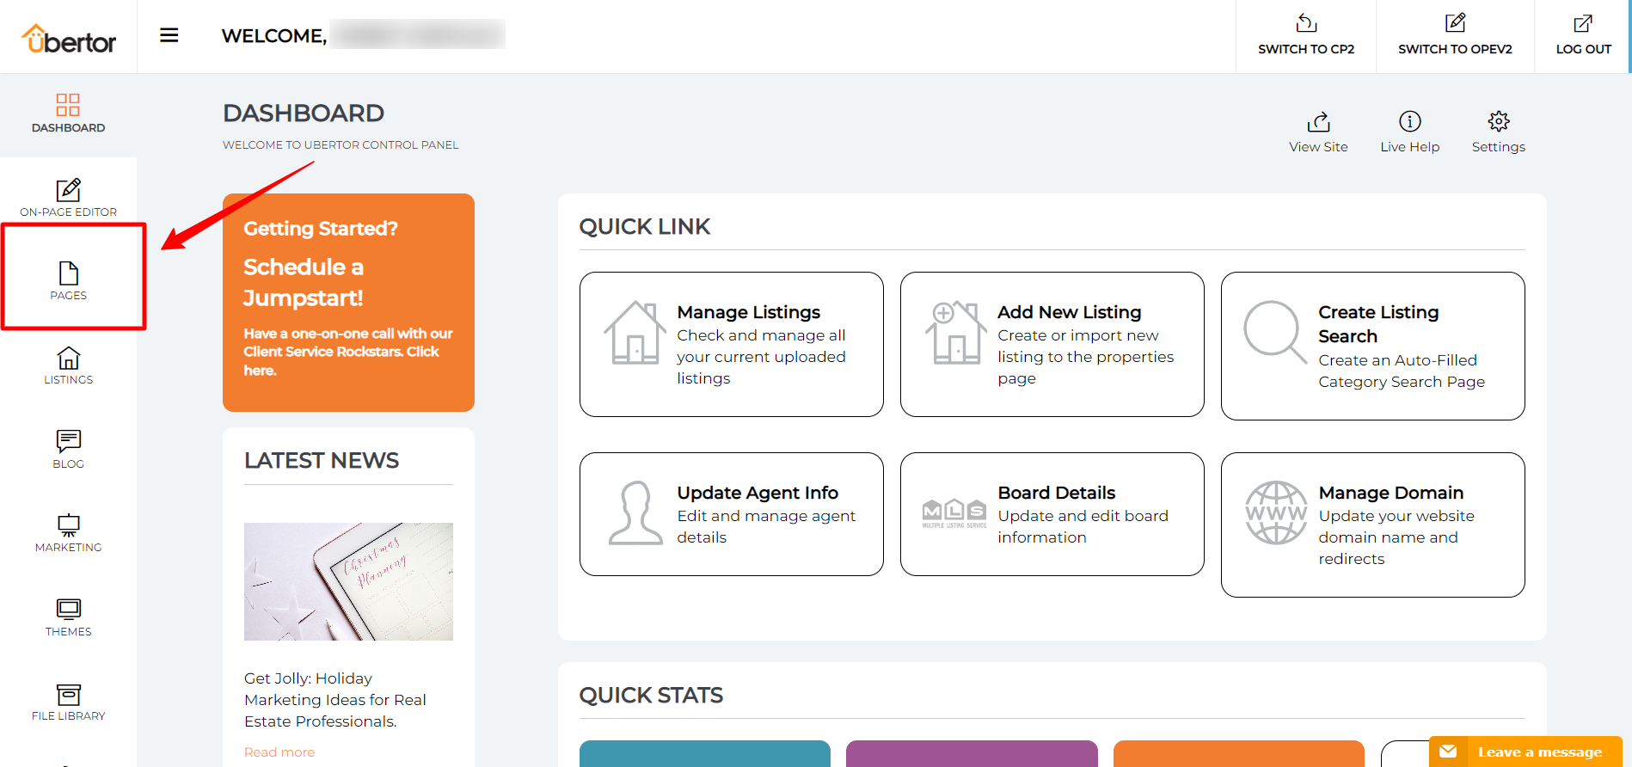
Task: Switch to OPEV2
Action: point(1454,36)
